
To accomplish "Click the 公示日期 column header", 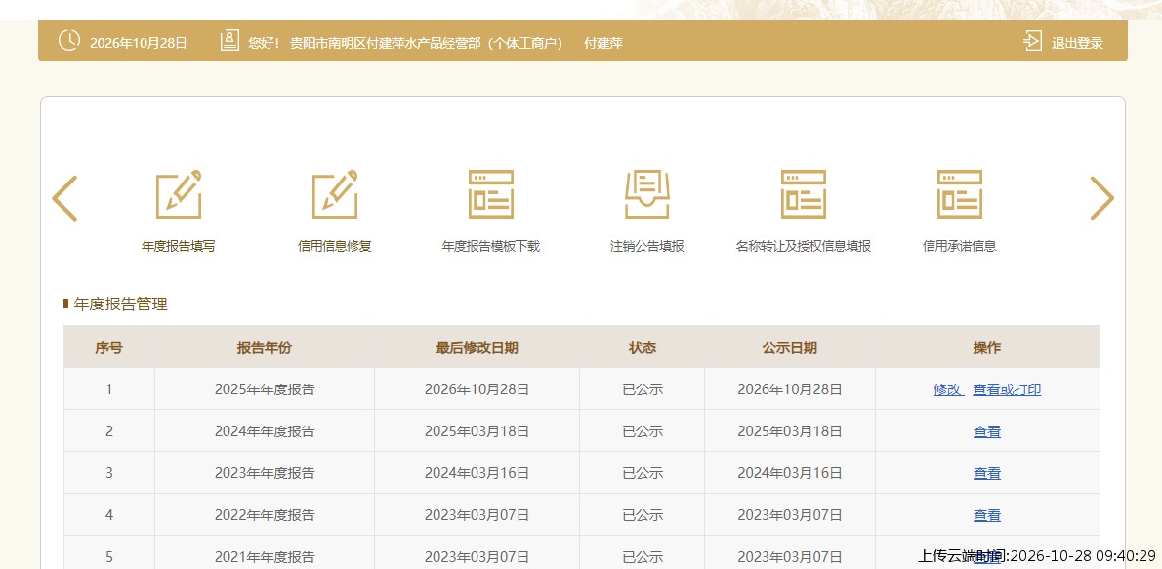I will [x=790, y=347].
